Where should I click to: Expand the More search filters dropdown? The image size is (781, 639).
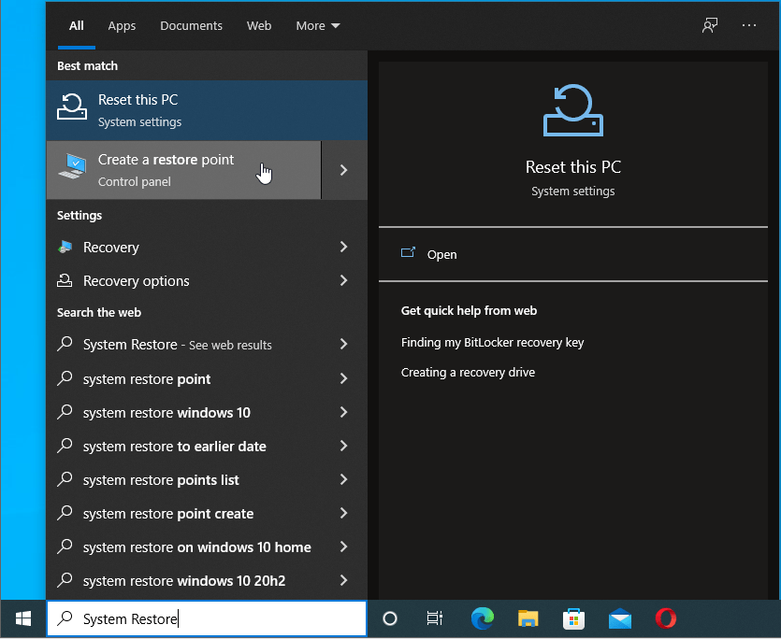(x=317, y=25)
